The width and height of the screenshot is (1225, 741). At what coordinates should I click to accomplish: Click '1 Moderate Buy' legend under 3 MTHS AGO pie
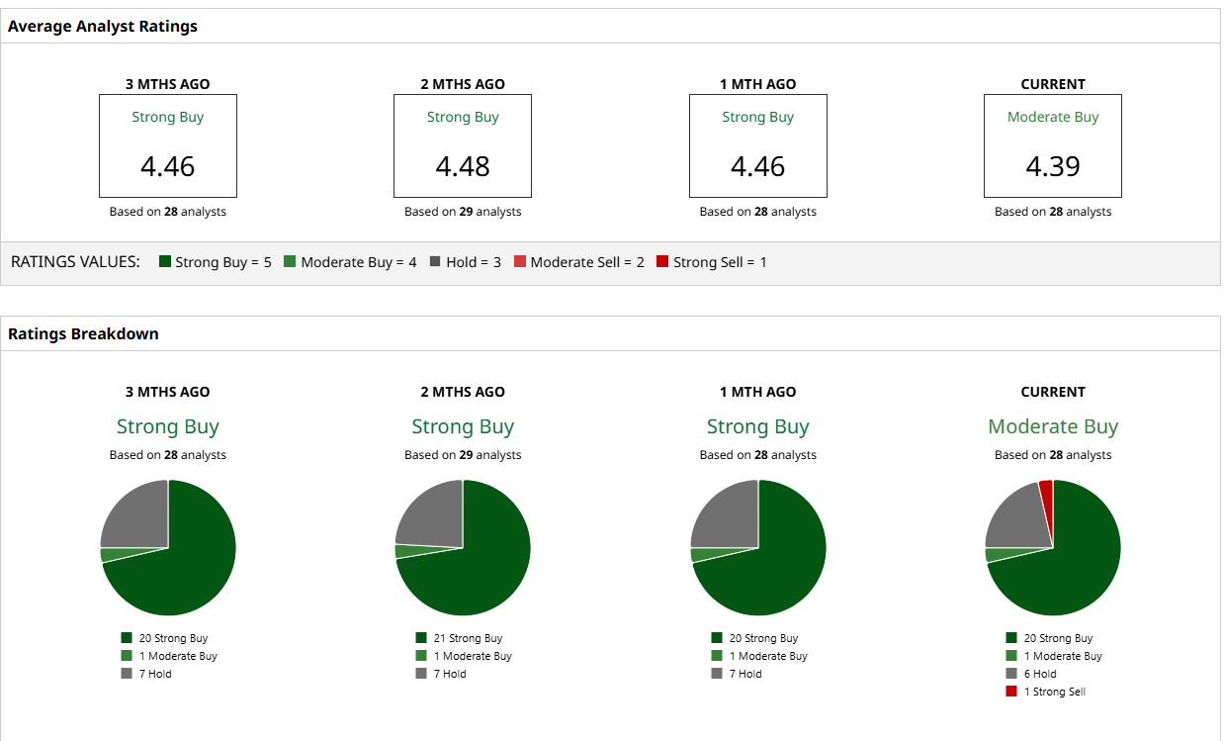[169, 656]
